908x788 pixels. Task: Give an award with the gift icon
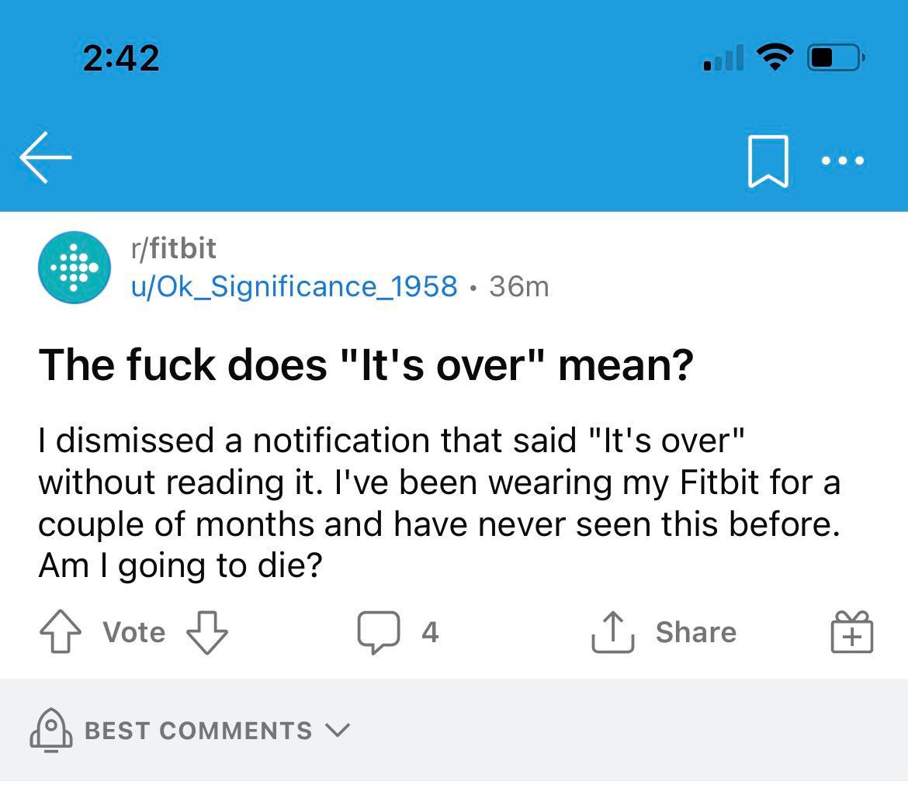[x=851, y=632]
